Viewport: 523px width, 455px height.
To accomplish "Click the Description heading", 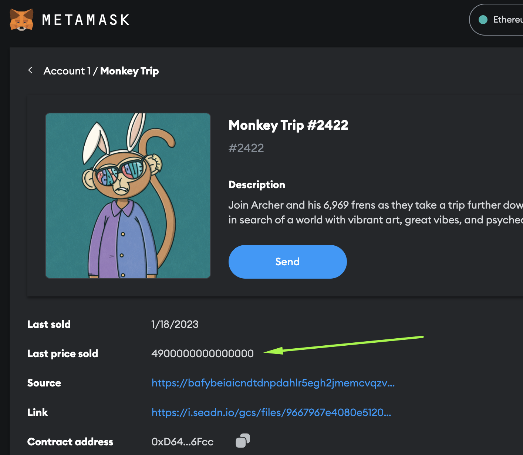I will 257,185.
